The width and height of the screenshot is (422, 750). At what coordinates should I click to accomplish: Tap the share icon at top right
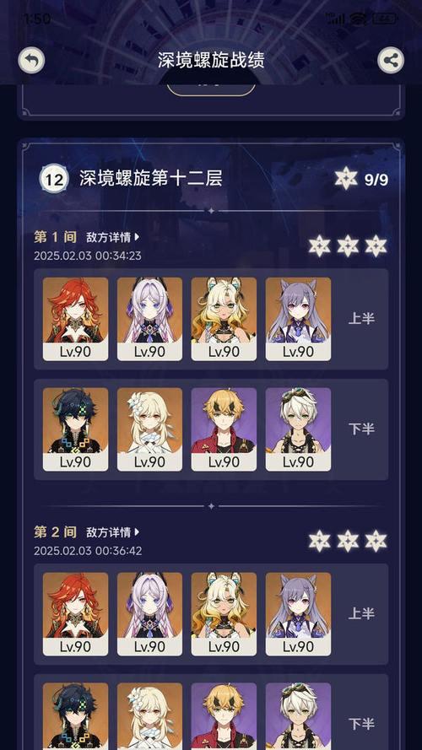(x=391, y=60)
